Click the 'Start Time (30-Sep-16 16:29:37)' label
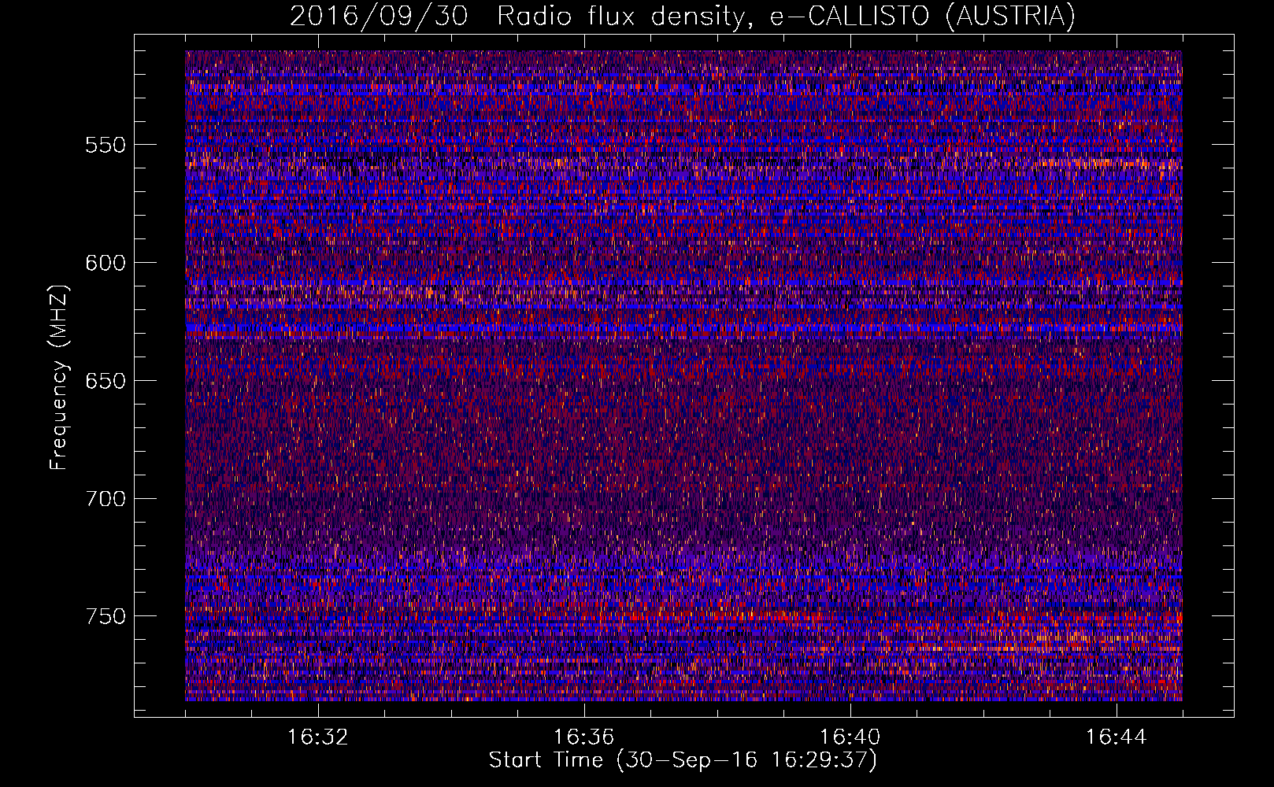1274x787 pixels. [x=683, y=760]
